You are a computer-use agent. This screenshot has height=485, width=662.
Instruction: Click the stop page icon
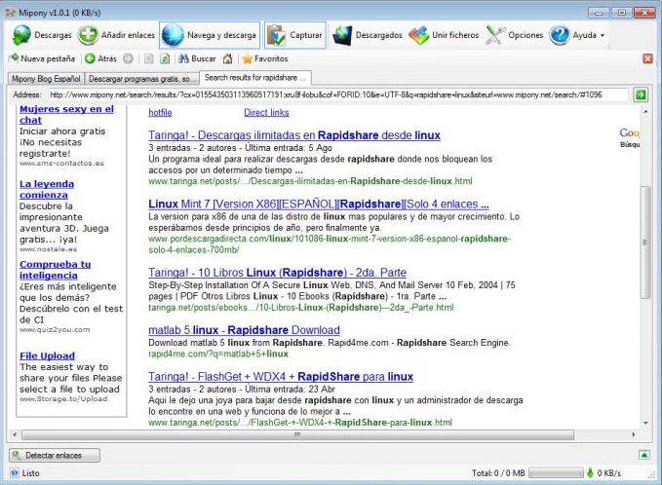tap(148, 58)
